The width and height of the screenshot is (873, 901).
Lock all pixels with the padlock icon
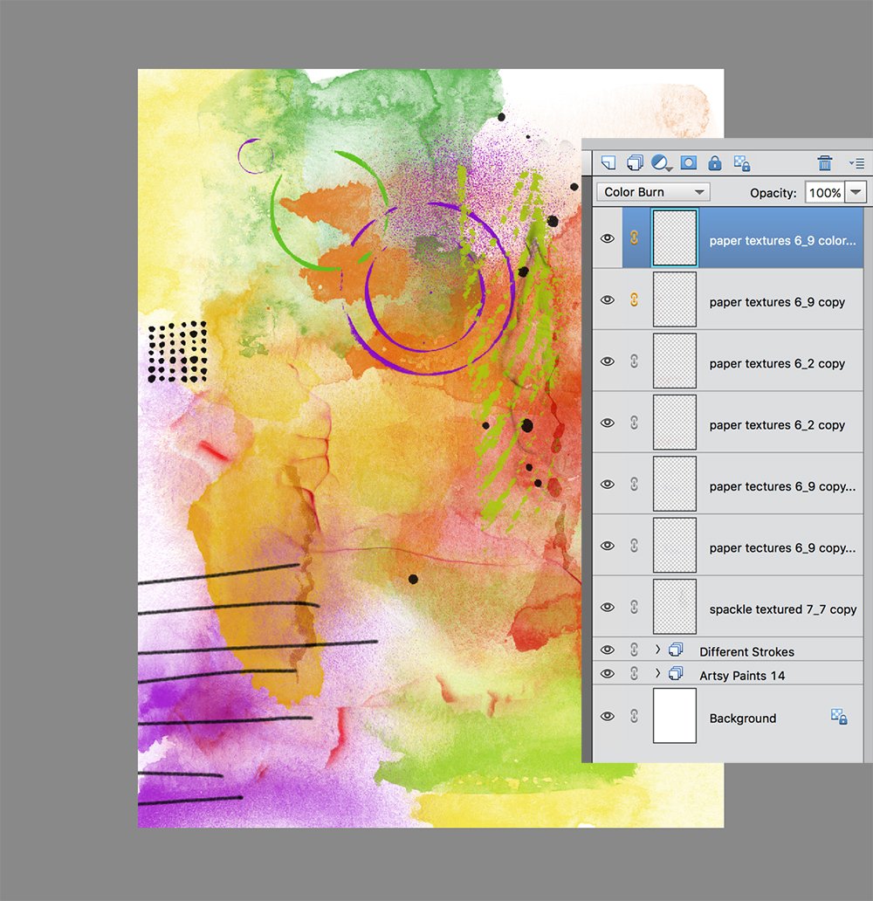[x=714, y=163]
